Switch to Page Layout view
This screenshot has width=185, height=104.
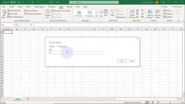coord(153,102)
